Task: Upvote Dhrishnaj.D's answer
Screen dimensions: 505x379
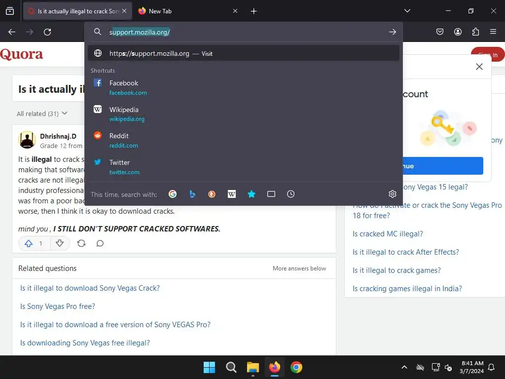Action: [x=34, y=243]
